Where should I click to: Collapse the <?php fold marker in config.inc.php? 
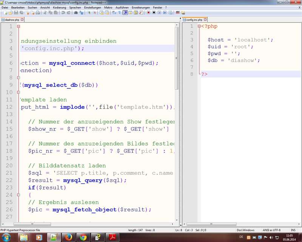199,26
